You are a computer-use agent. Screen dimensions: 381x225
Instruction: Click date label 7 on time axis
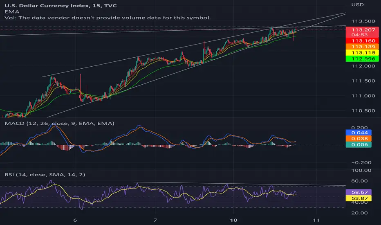coord(155,220)
